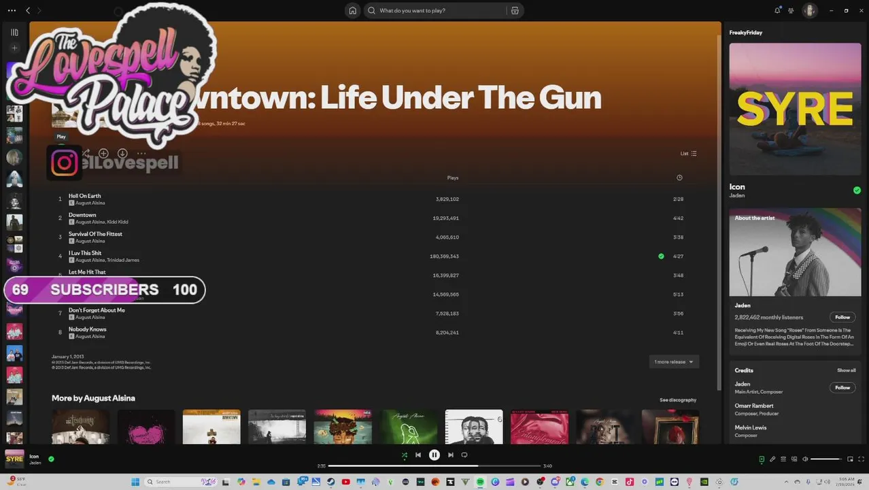Toggle saved checkmark for Icon in right panel

857,191
